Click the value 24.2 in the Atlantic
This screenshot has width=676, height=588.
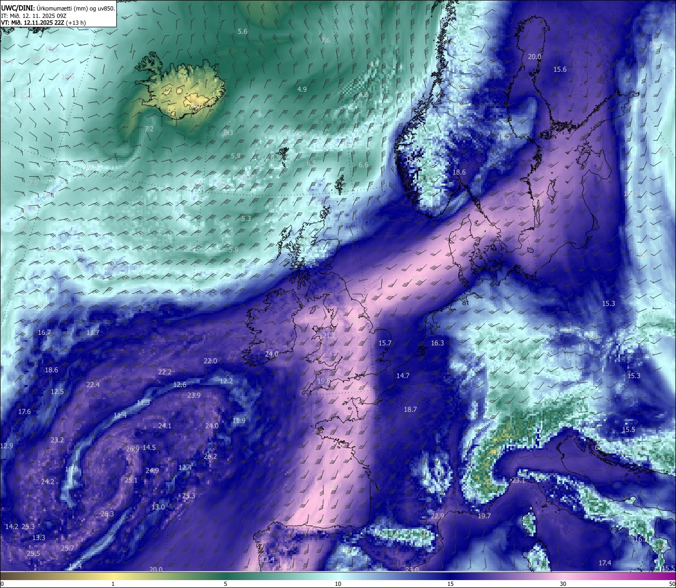(48, 482)
